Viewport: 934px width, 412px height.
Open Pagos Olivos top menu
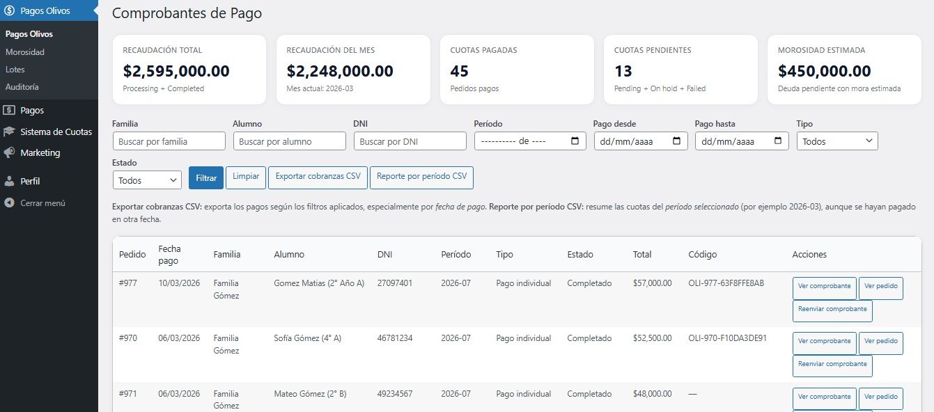(x=49, y=10)
